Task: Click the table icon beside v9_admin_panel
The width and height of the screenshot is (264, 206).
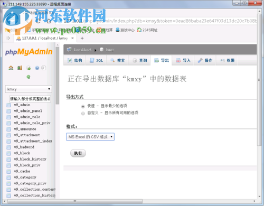Action: [x=8, y=111]
